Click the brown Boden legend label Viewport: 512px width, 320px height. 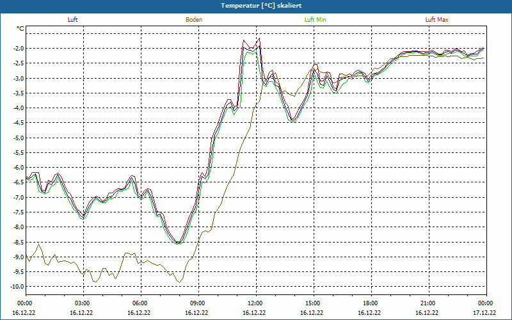pyautogui.click(x=194, y=20)
